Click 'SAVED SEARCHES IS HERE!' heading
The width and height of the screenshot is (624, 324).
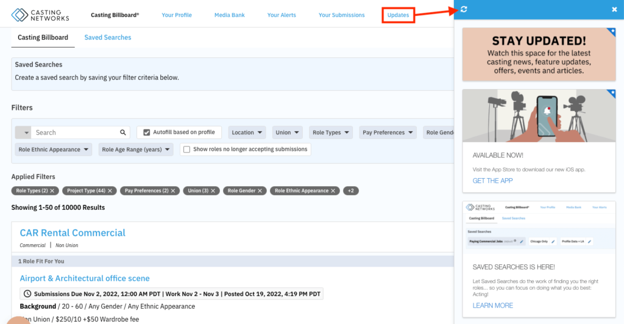[x=513, y=267]
